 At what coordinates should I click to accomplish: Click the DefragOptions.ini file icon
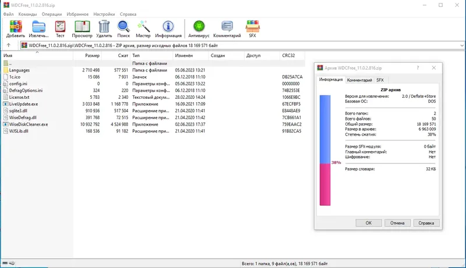(x=6, y=91)
